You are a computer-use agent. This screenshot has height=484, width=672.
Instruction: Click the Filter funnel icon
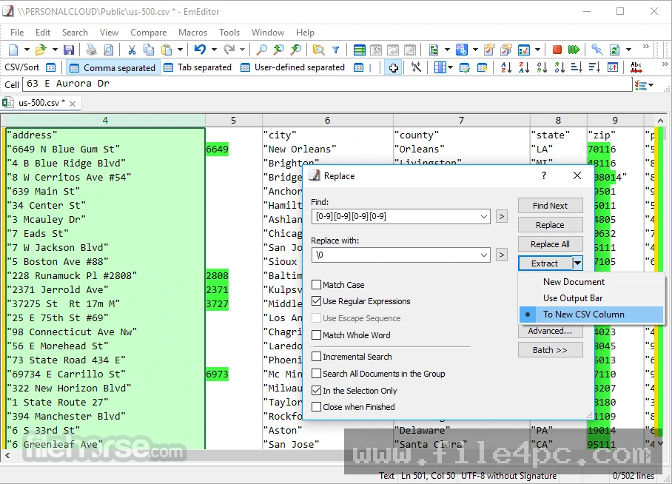336,50
